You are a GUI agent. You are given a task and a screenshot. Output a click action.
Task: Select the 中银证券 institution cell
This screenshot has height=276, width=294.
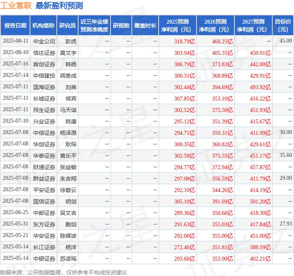click(44, 259)
